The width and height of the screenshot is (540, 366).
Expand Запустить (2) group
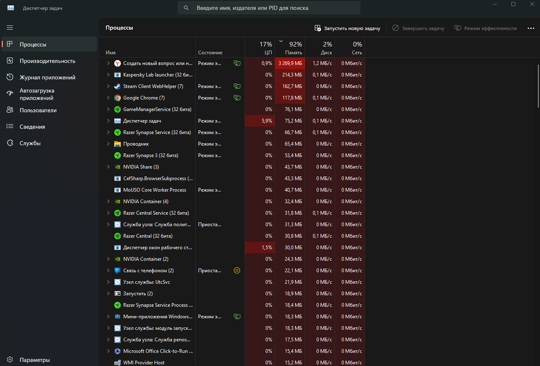[x=108, y=294]
